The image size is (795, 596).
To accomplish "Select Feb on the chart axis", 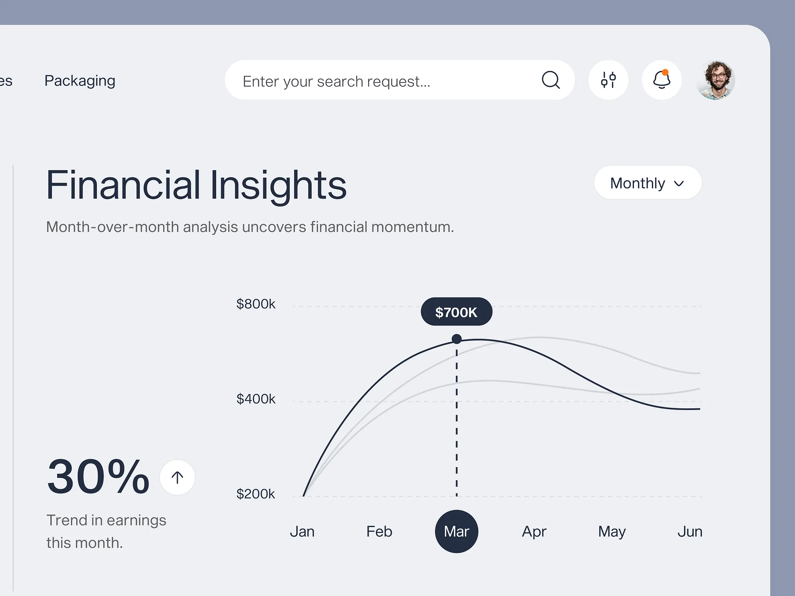I will point(379,531).
